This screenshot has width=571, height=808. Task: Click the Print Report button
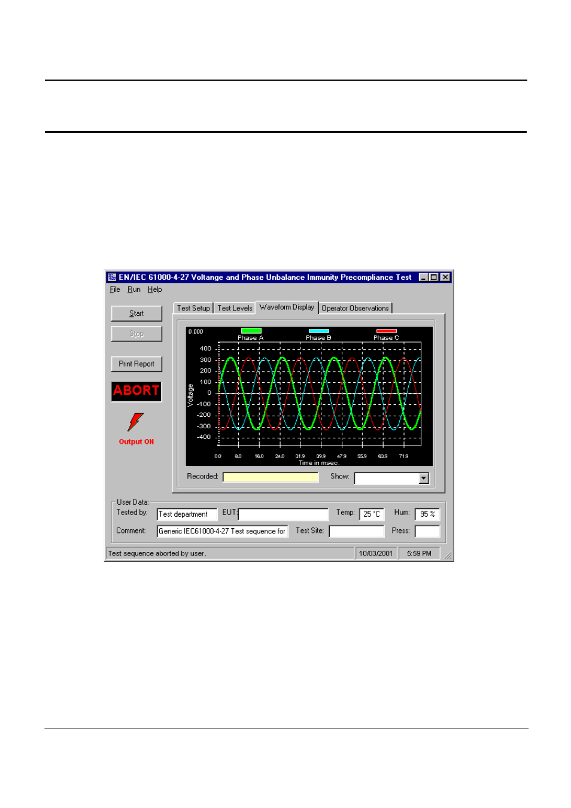[x=136, y=364]
